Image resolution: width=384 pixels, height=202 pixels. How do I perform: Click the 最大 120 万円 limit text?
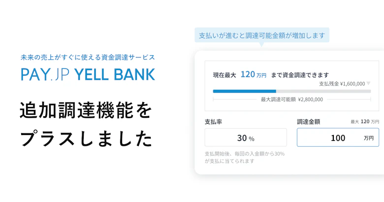pos(365,121)
